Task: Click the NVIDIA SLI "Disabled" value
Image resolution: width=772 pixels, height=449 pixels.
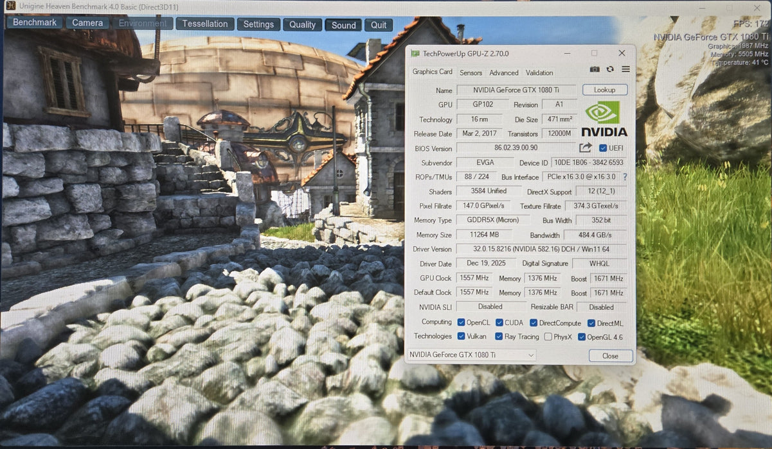Action: tap(490, 307)
